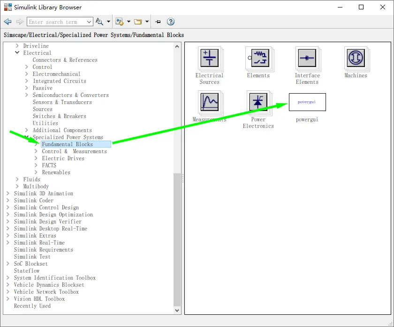Select System Identification Toolbox library

click(x=55, y=278)
